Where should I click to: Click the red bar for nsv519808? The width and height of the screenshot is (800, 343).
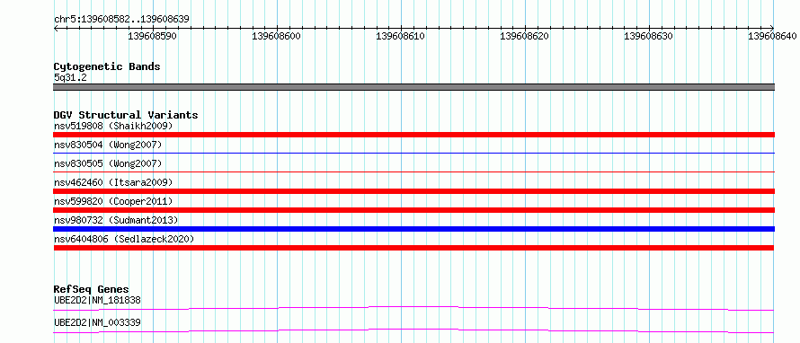413,135
